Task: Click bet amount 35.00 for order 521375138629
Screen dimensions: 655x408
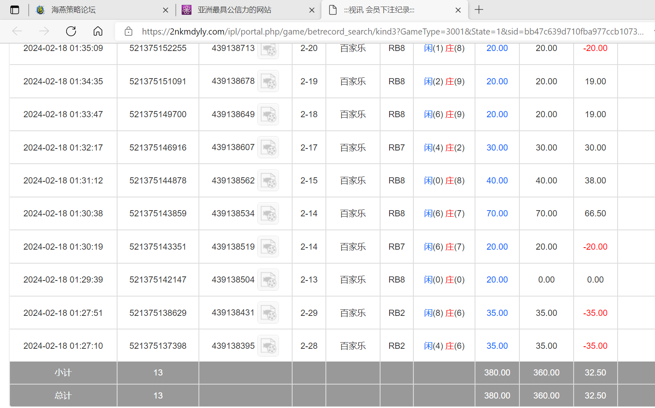Action: (x=497, y=313)
